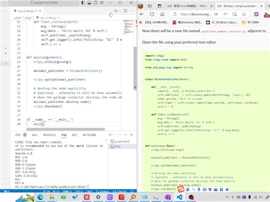Open Settings gear from the taskbar
The height and width of the screenshot is (202, 270).
point(98,197)
